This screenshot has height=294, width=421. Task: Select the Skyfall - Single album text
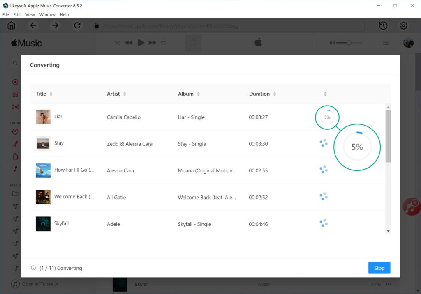194,224
